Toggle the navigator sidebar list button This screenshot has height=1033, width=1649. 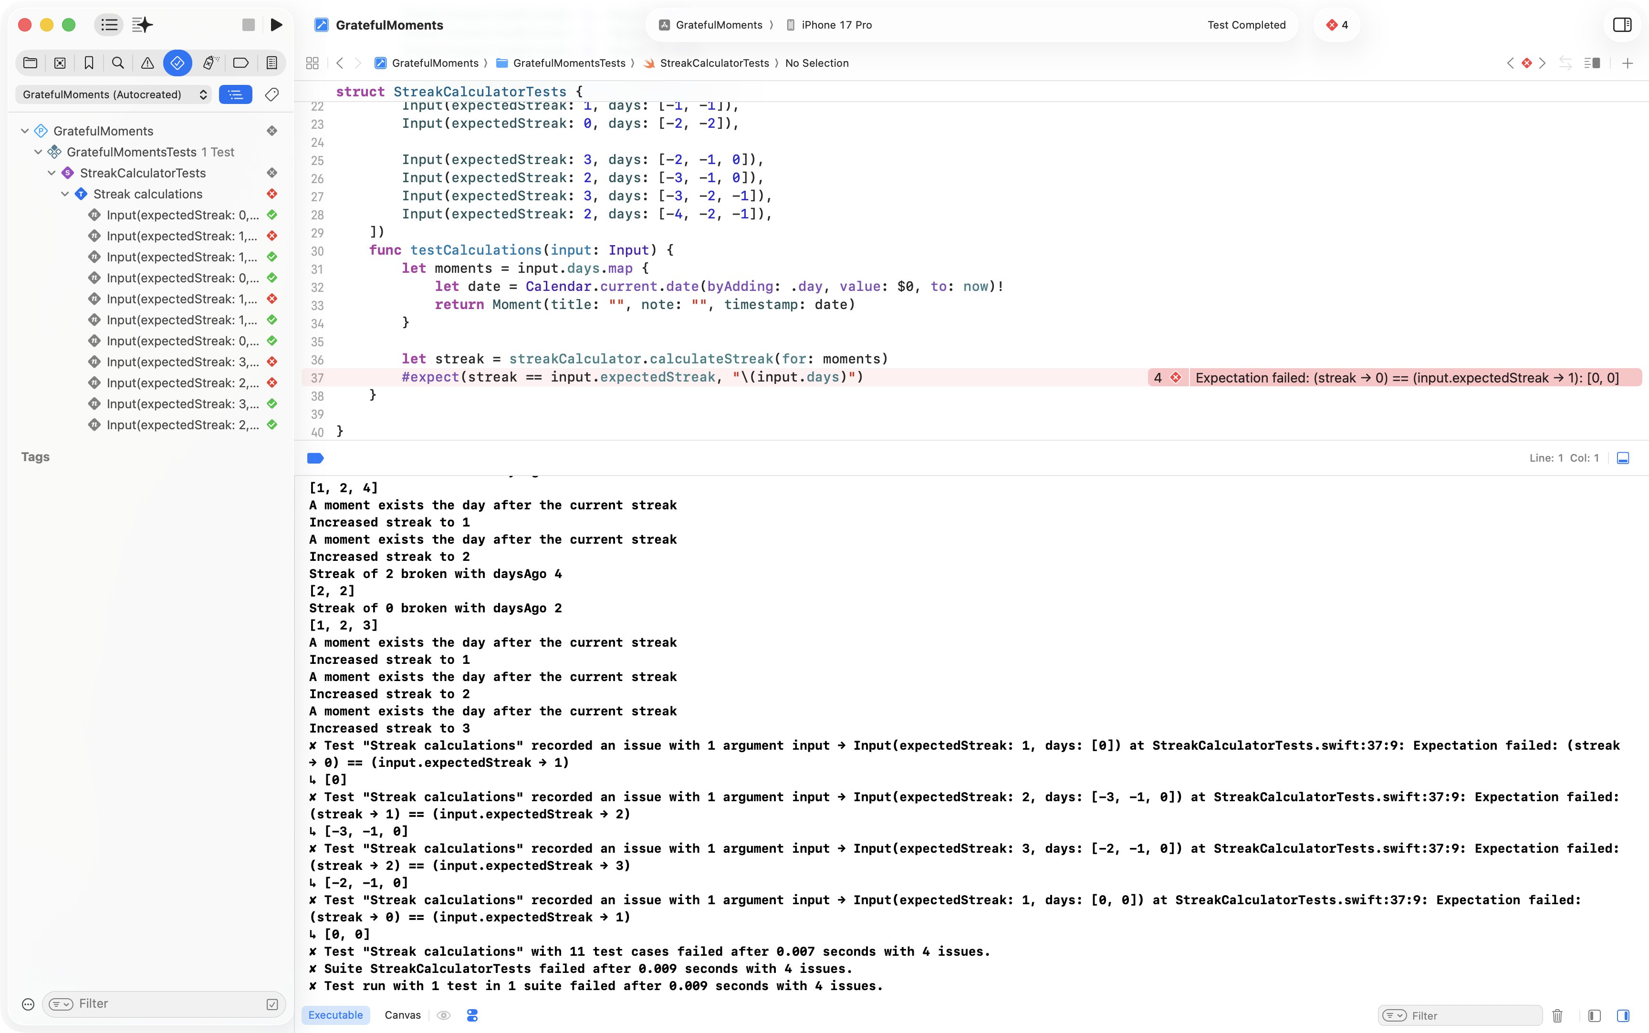(109, 25)
